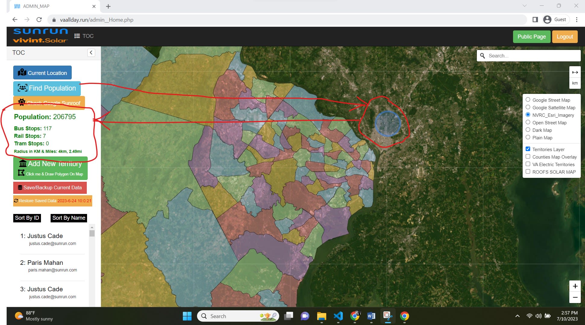Image resolution: width=585 pixels, height=325 pixels.
Task: Click the Sort By ID tab
Action: (x=27, y=218)
